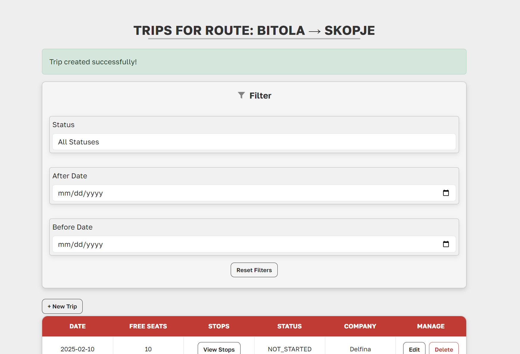Click the MANAGE column header

pos(431,326)
